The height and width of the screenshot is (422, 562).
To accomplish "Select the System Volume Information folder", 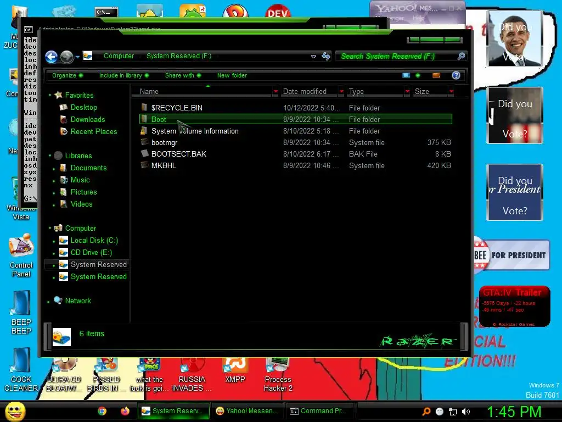I will tap(296, 131).
